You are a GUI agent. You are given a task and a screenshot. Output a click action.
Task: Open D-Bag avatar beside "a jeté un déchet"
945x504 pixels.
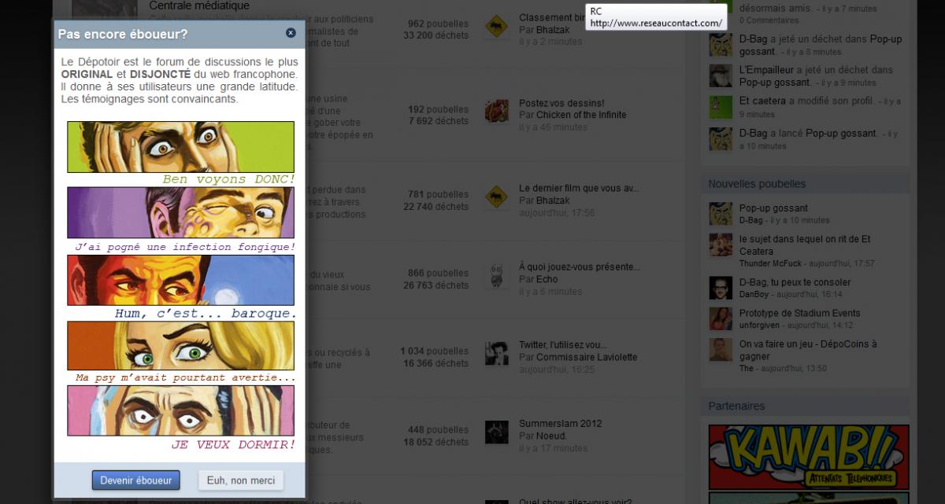pyautogui.click(x=721, y=45)
